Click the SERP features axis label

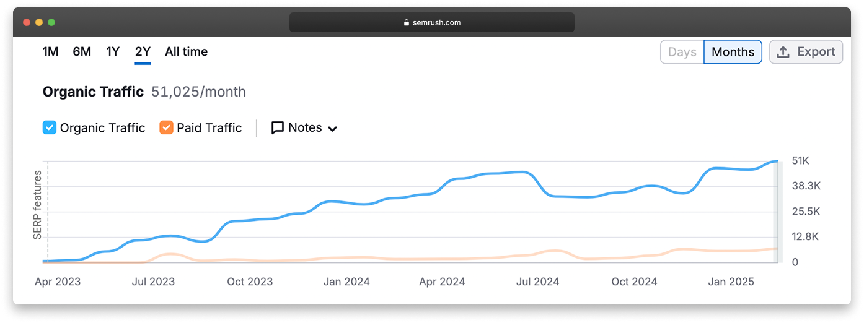point(37,205)
